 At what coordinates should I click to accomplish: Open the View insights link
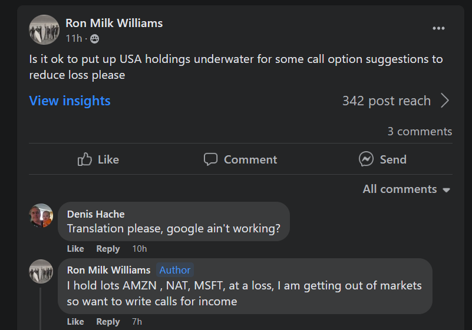(70, 101)
